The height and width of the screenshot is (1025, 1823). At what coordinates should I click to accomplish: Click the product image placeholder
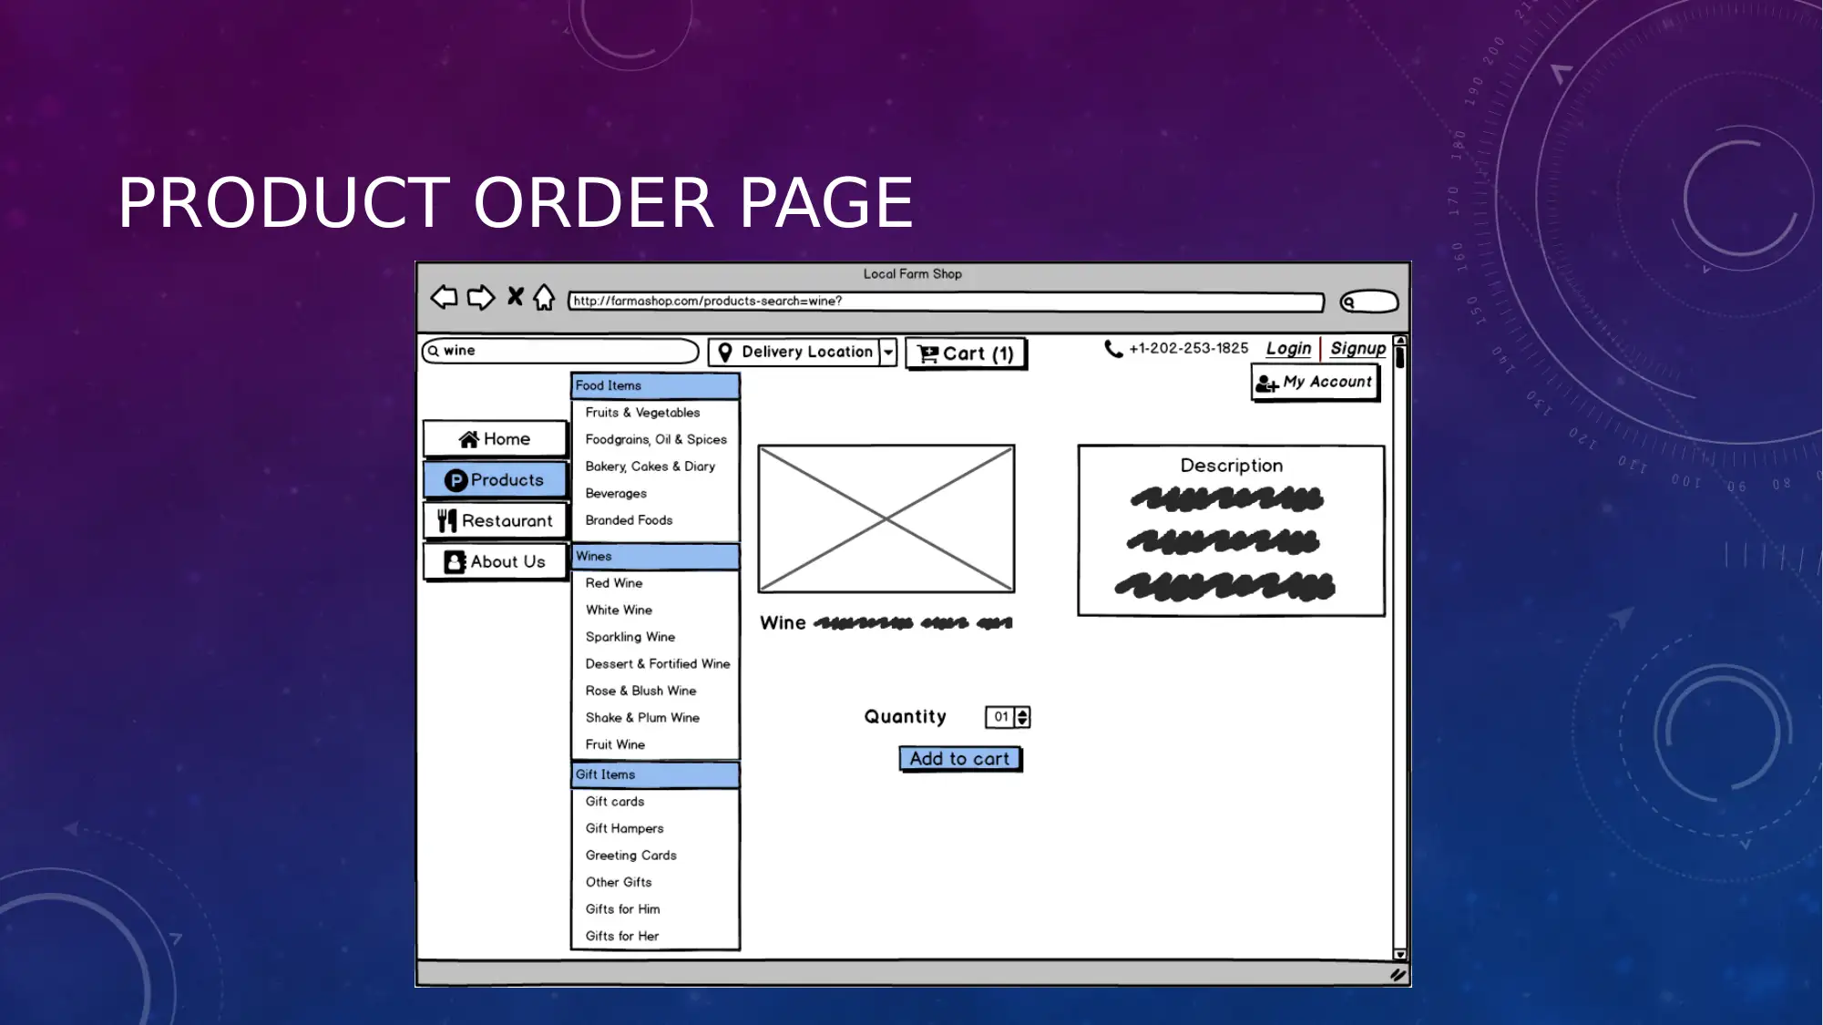click(x=886, y=518)
